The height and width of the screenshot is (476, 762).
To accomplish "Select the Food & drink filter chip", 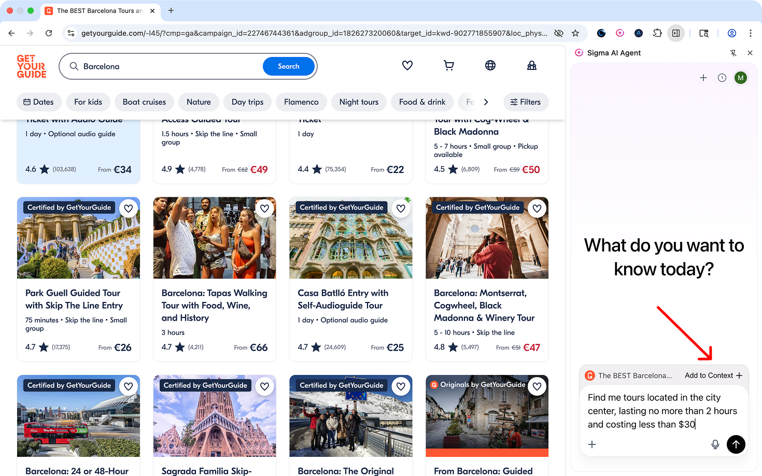I will tap(422, 102).
